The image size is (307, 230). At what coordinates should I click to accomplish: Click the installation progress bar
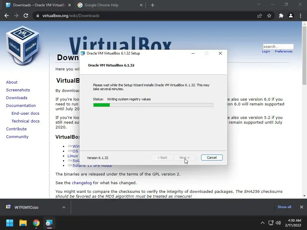click(x=153, y=105)
